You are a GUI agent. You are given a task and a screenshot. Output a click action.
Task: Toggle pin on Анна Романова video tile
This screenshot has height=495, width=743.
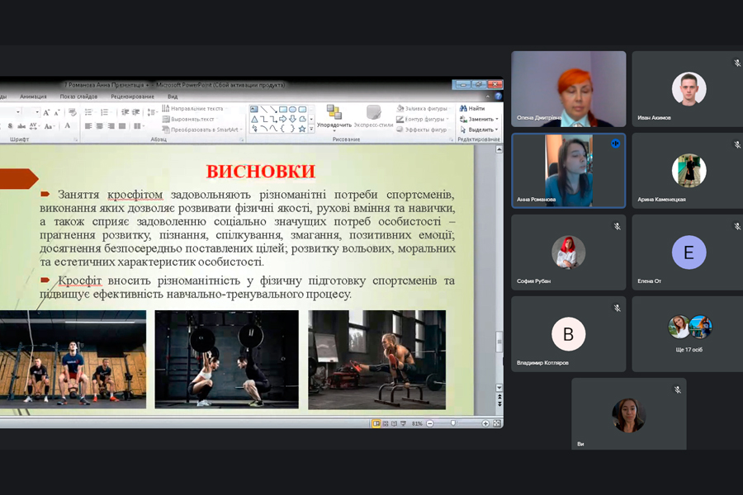tap(615, 144)
